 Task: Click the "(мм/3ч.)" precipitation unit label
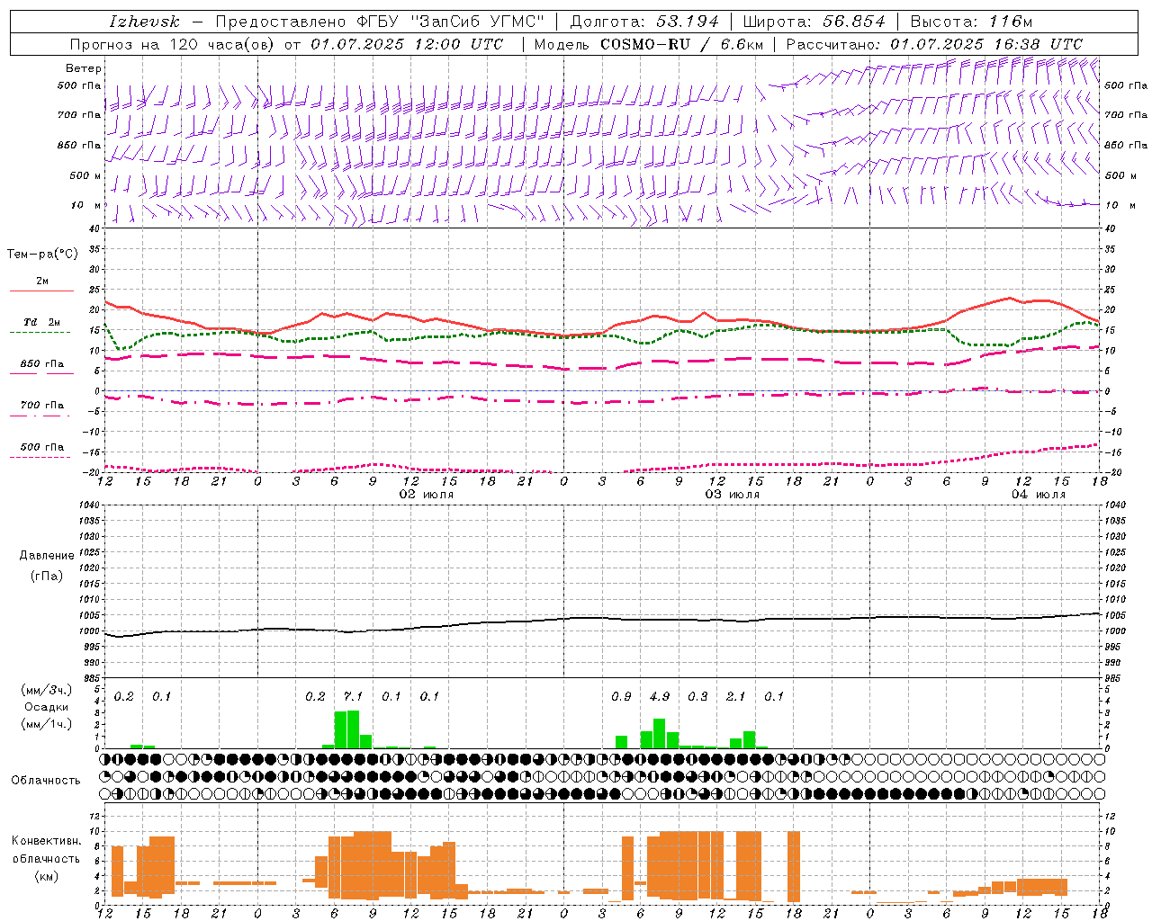click(x=46, y=690)
